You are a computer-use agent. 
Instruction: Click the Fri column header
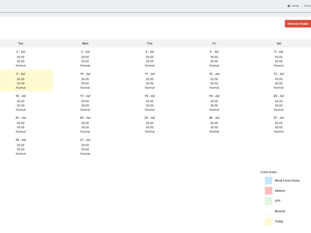[x=214, y=43]
